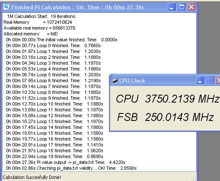Click the Cheching pi_data.txt validity line

tap(71, 168)
